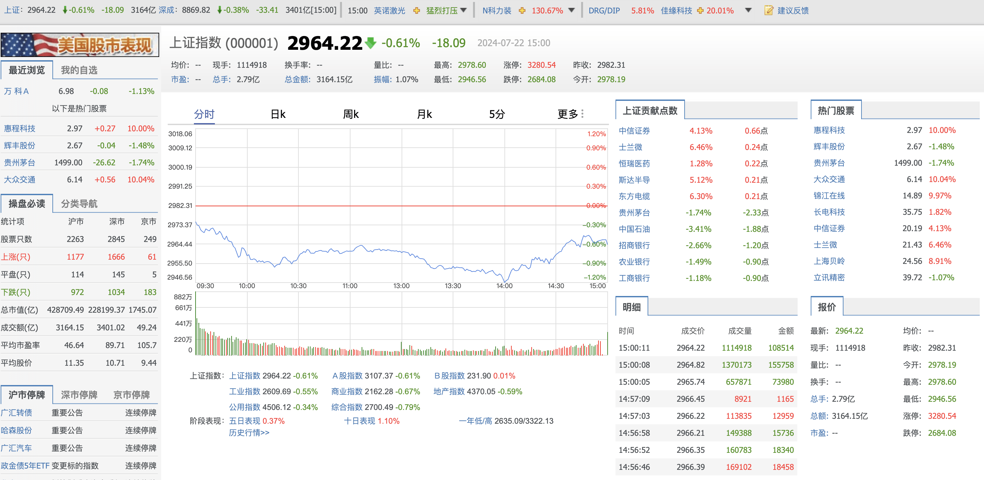Open 中信证券 in 上证贡献点数 list
Viewport: 984px width, 480px height.
point(634,131)
